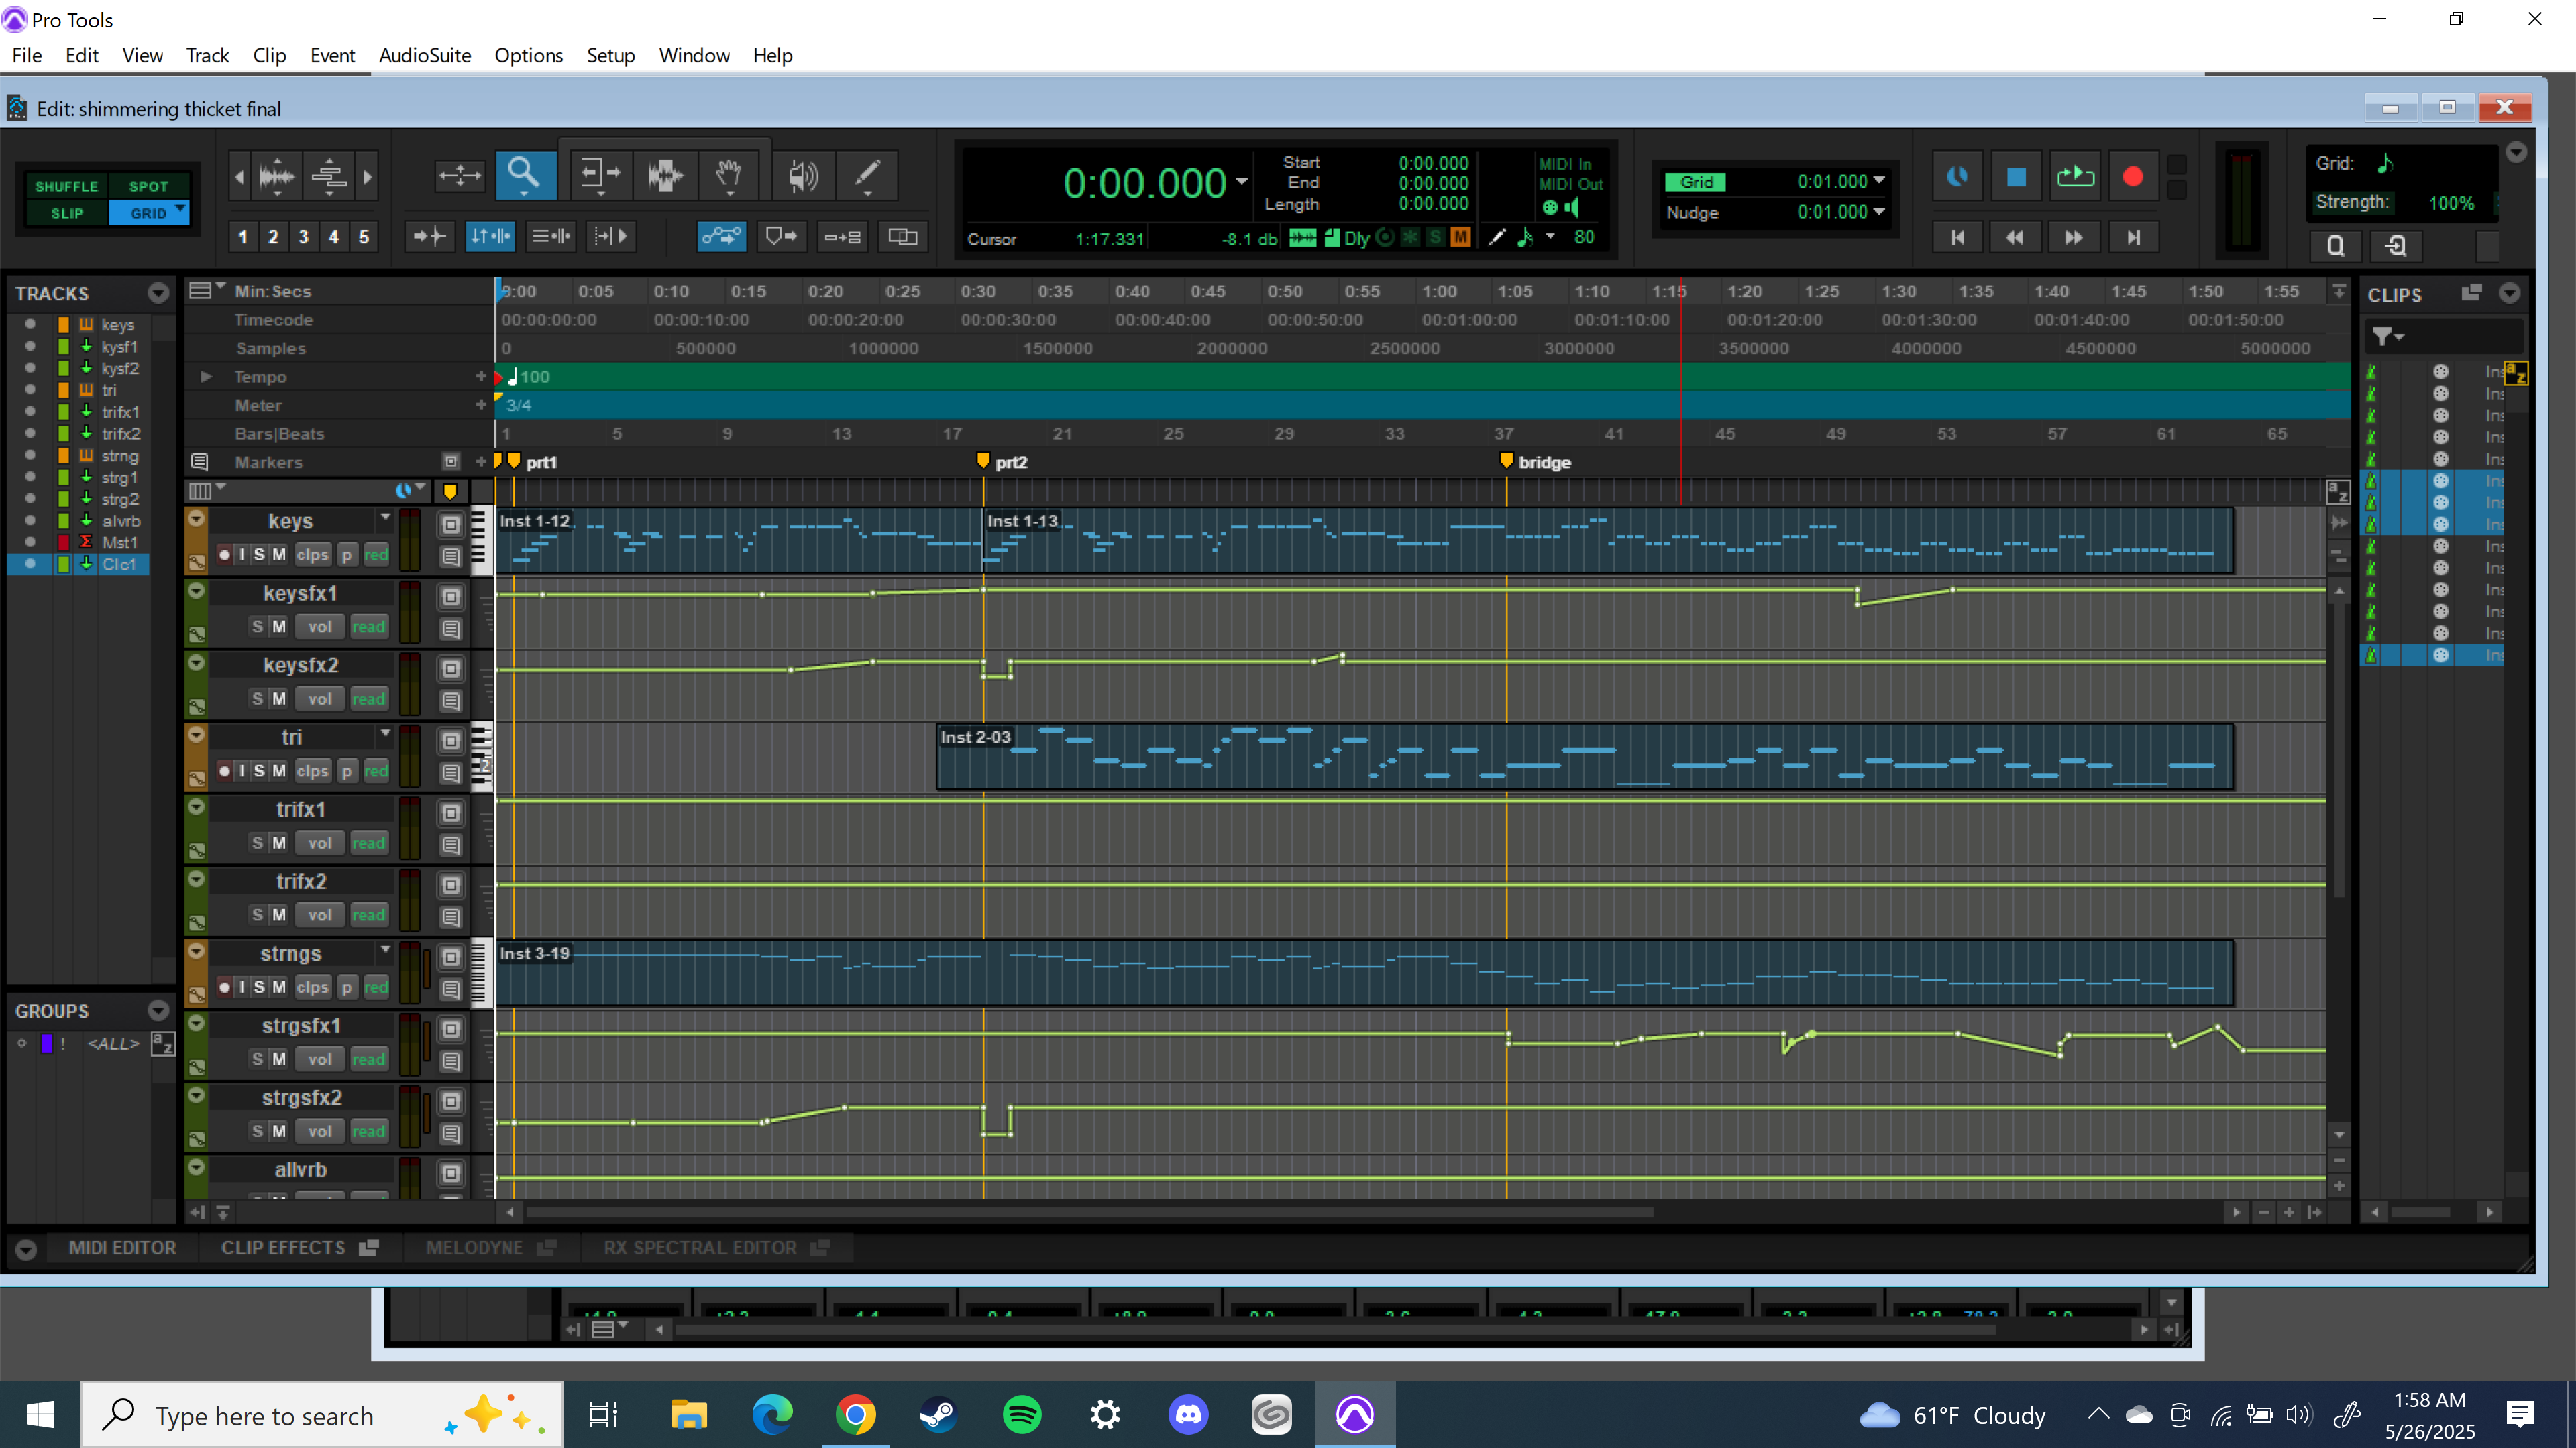This screenshot has width=2576, height=1448.
Task: Open the keysfx1 vol view selector
Action: (319, 627)
